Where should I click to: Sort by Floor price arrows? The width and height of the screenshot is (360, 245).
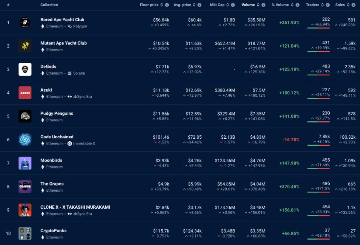[x=161, y=5]
